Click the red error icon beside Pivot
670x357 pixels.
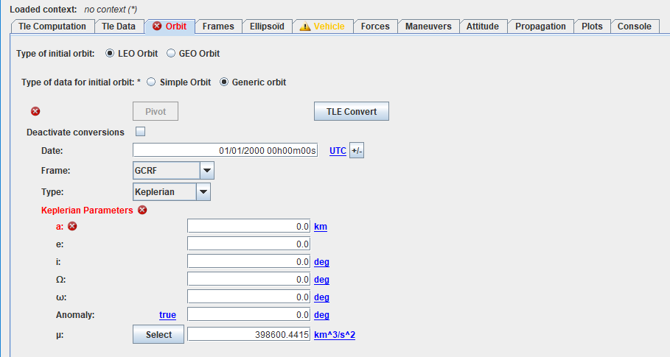[35, 112]
